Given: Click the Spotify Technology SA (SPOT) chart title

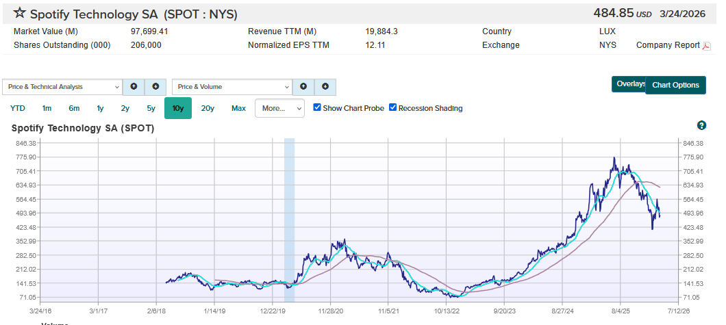Looking at the screenshot, I should [83, 129].
